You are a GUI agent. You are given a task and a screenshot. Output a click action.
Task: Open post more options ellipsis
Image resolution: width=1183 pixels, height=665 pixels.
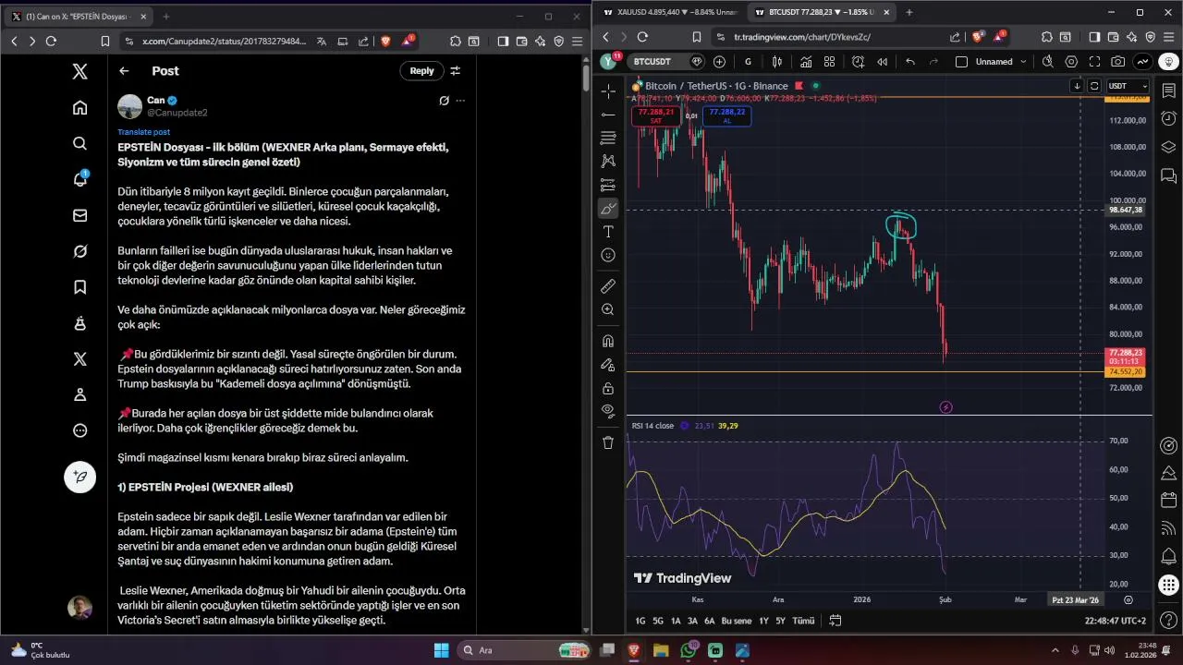[x=460, y=100]
